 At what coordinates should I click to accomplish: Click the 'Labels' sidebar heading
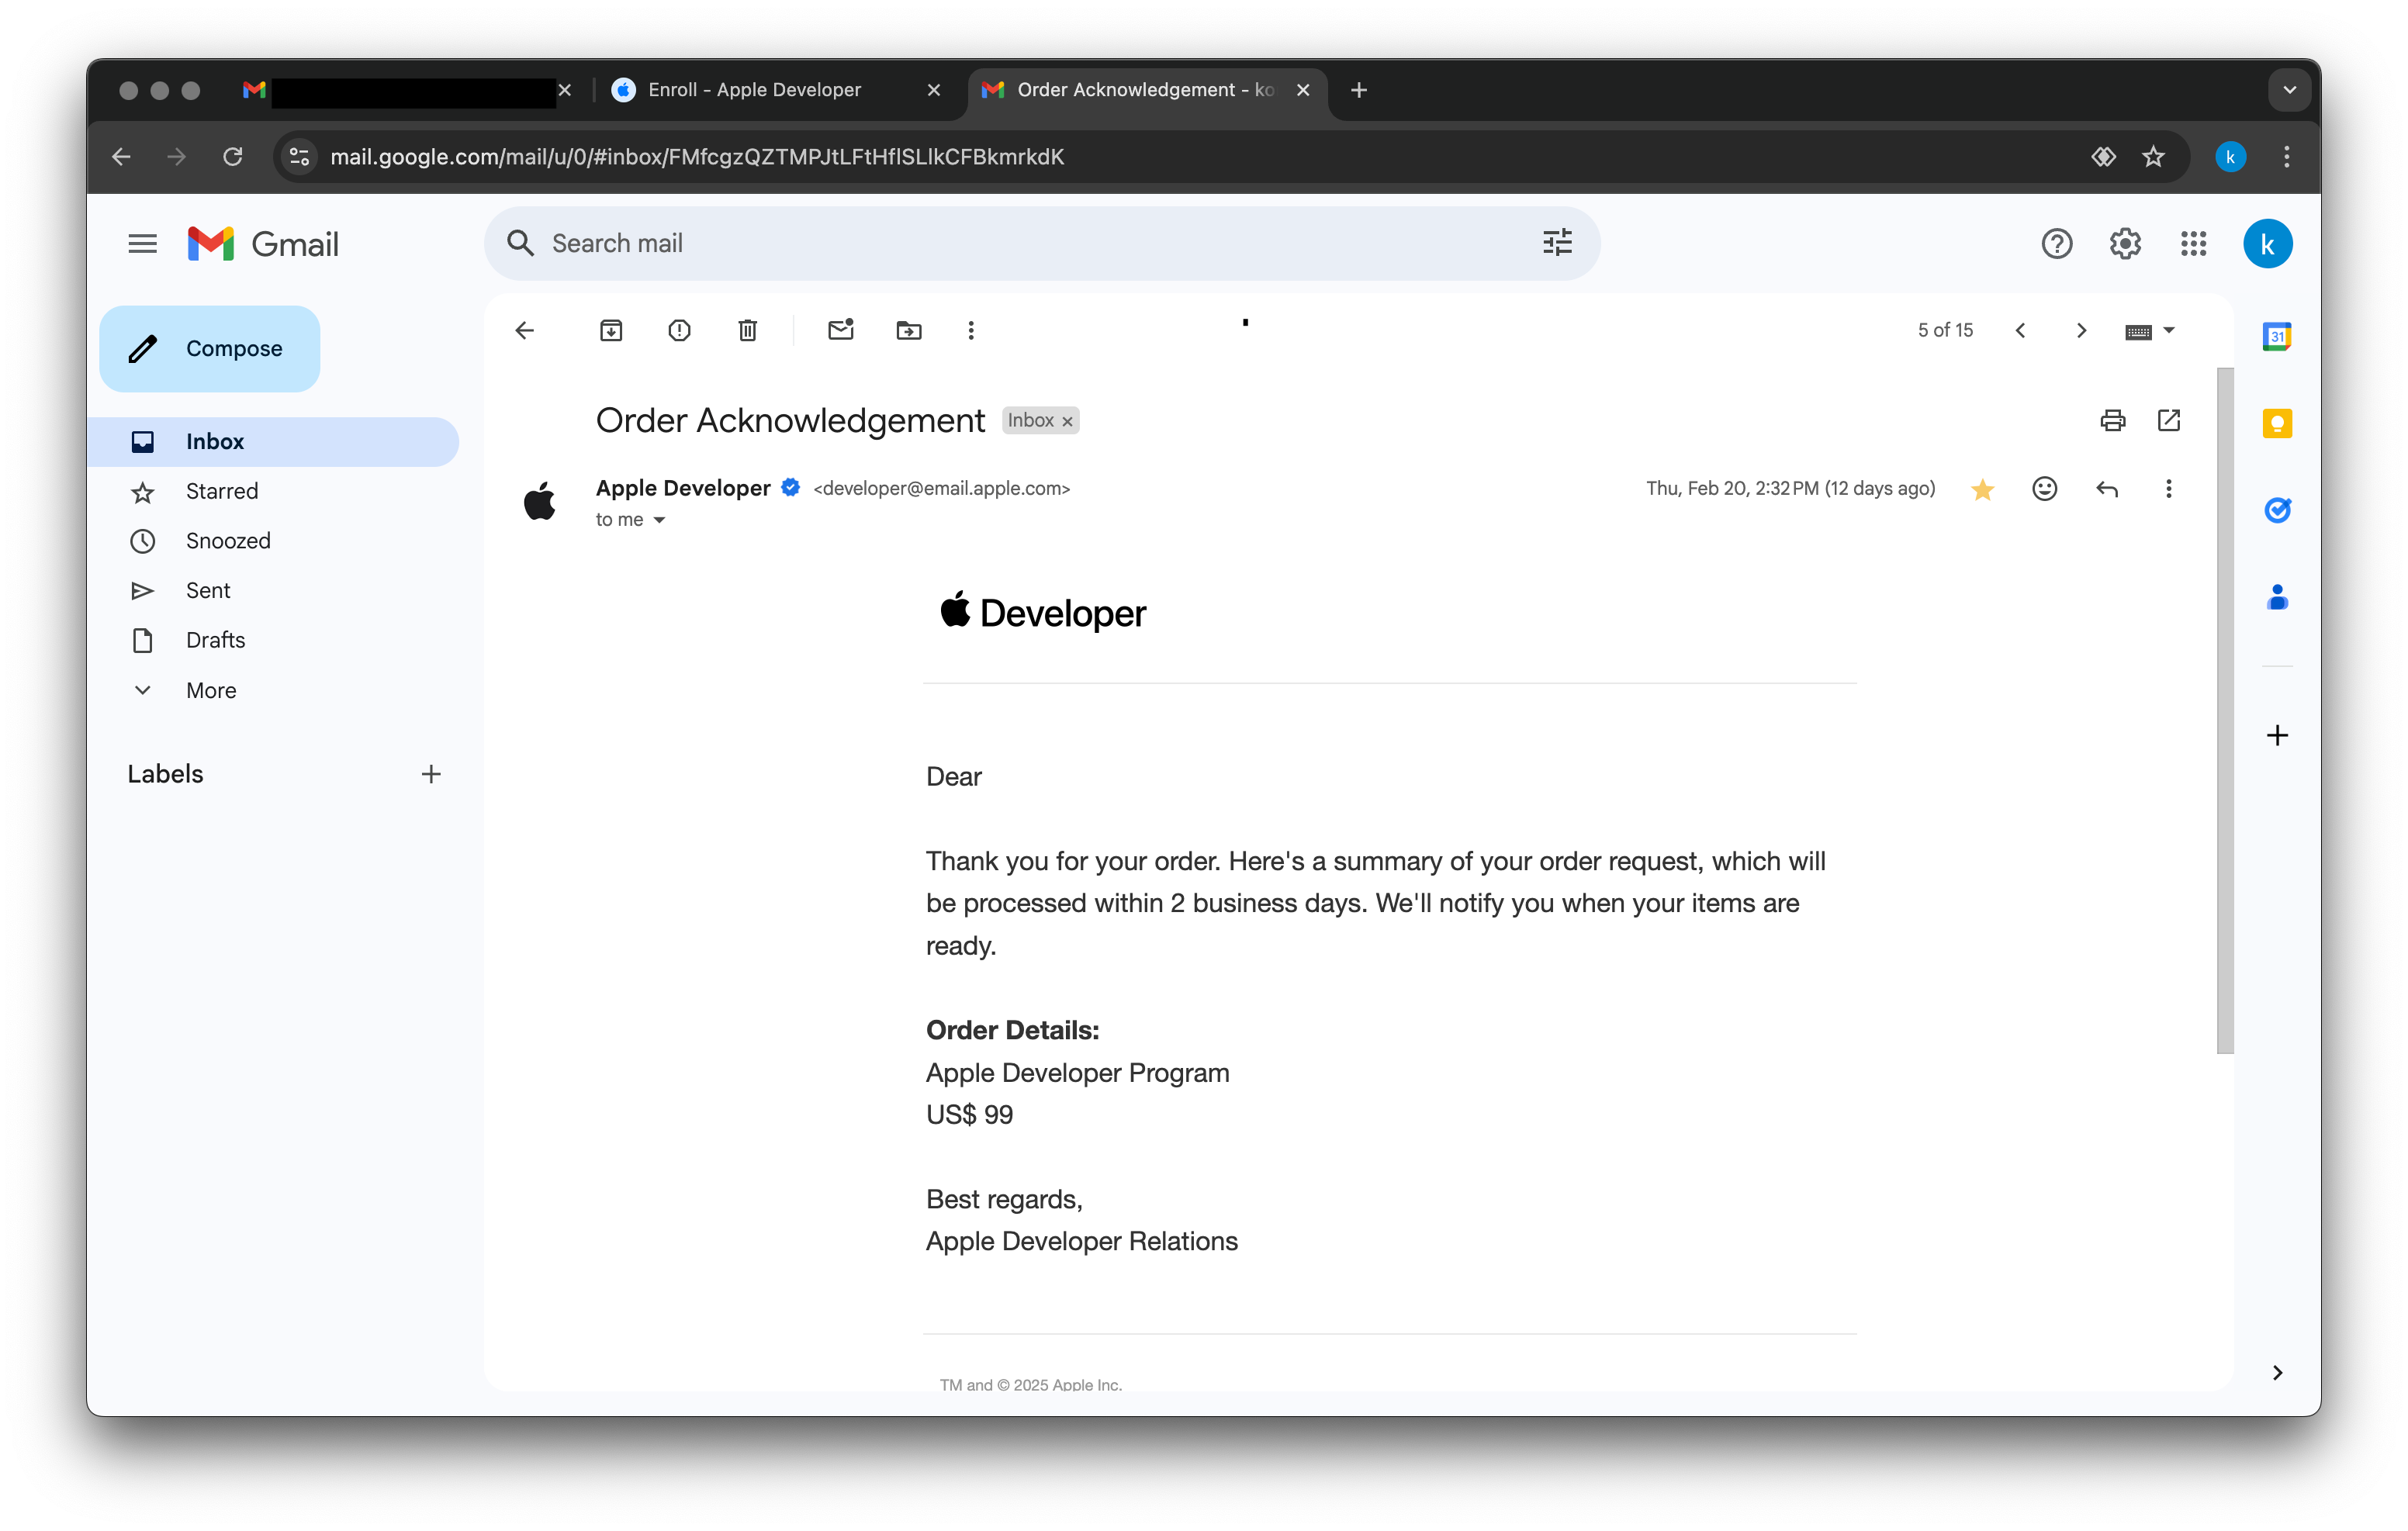click(x=165, y=774)
